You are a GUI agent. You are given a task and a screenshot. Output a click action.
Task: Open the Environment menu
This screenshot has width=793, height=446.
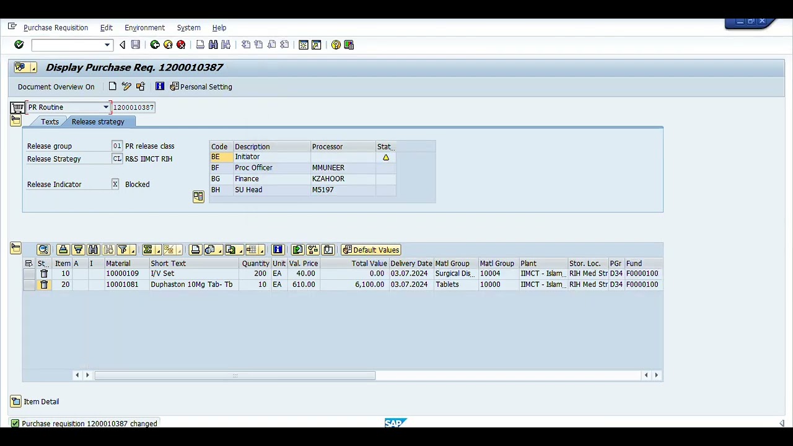point(144,28)
